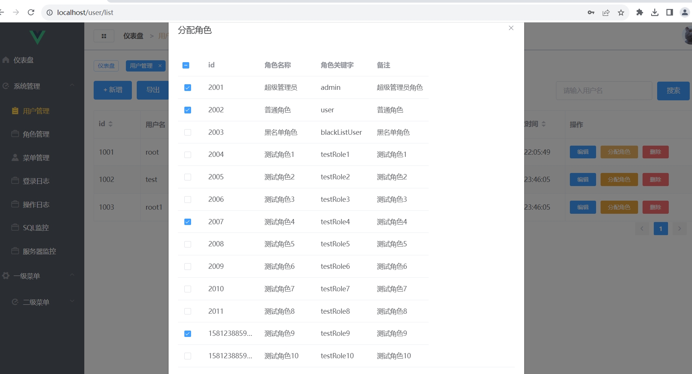Click the sidebar collapse grid icon
Screen dimensions: 692x374
point(104,36)
